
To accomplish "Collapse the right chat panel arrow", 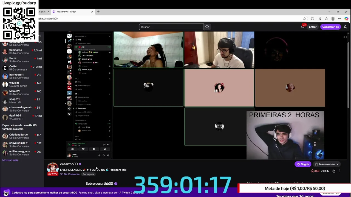I will [345, 37].
